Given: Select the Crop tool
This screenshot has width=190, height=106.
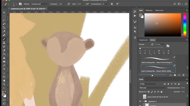Looking at the screenshot, I should 4,27.
